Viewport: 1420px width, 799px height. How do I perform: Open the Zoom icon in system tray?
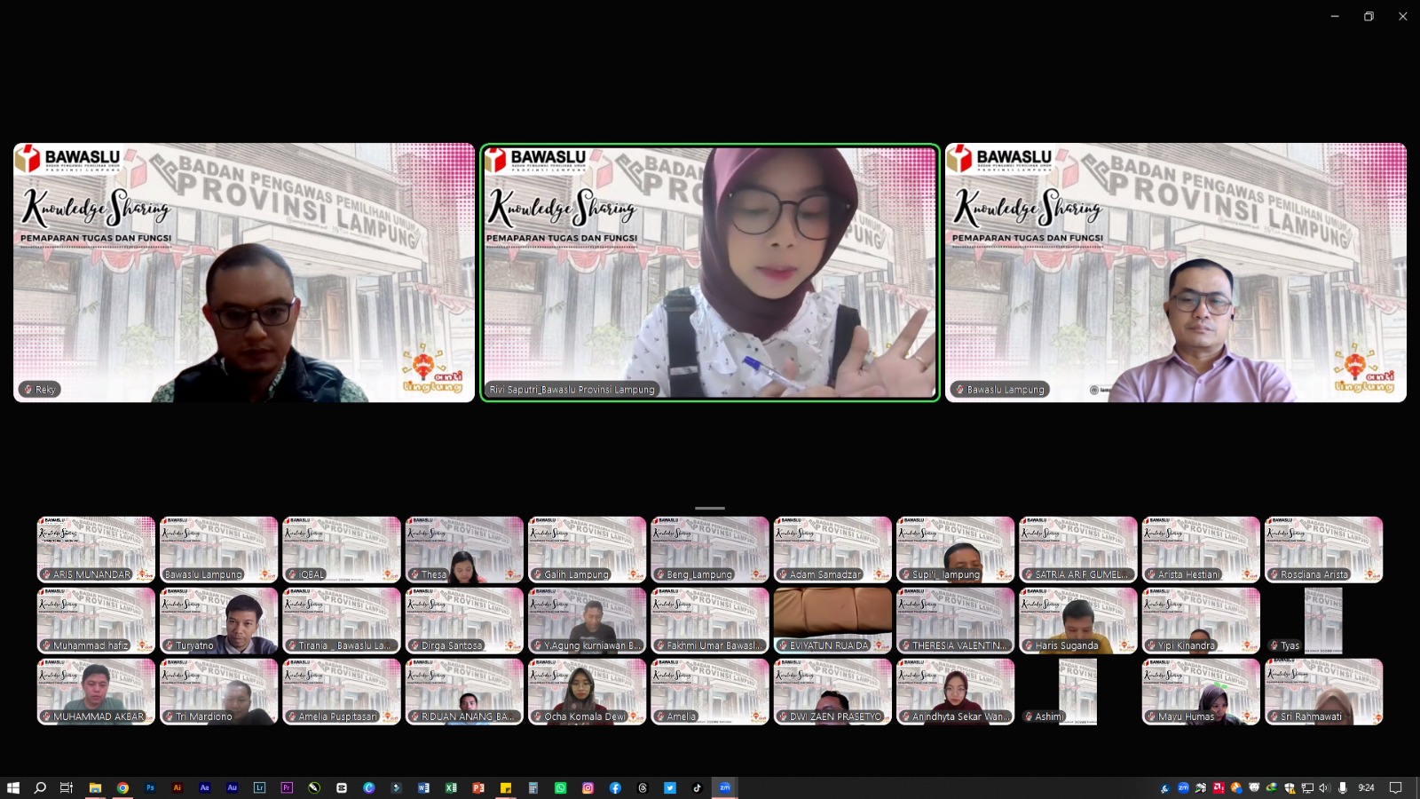1183,787
